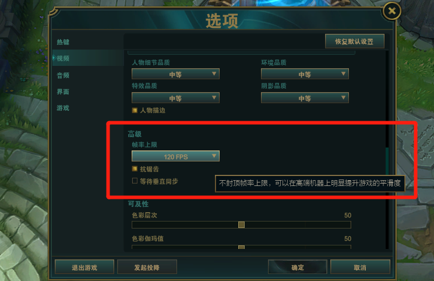Confirm settings with 确定 button
434x281 pixels.
tap(298, 267)
